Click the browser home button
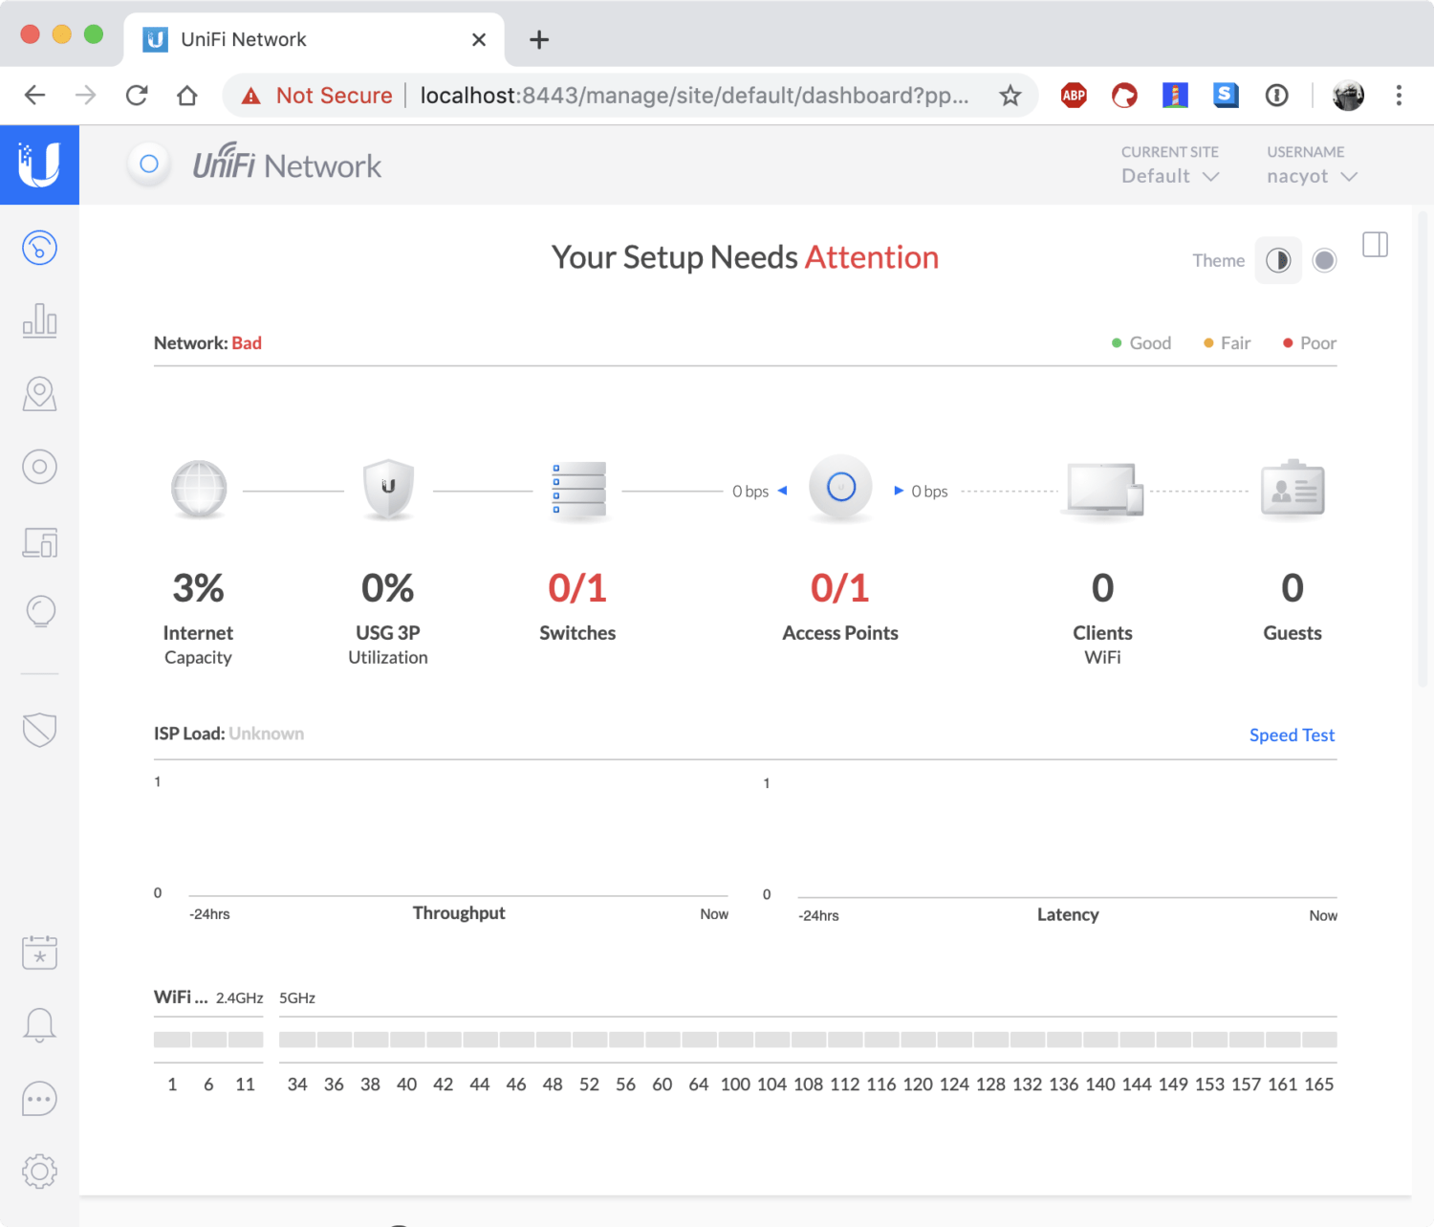1434x1227 pixels. click(x=187, y=96)
